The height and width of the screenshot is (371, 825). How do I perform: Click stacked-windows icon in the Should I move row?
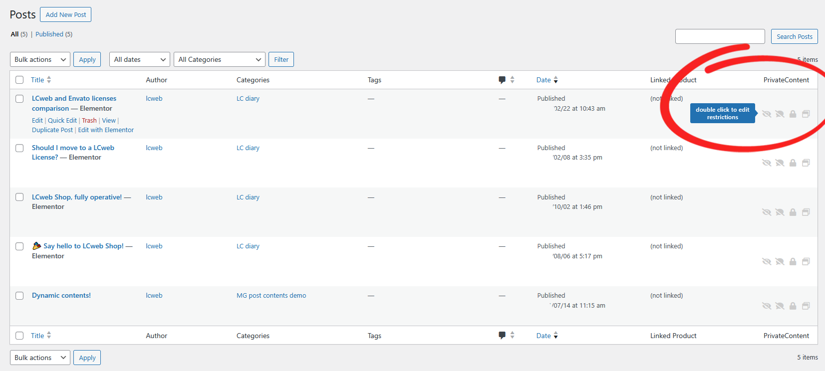pos(806,163)
